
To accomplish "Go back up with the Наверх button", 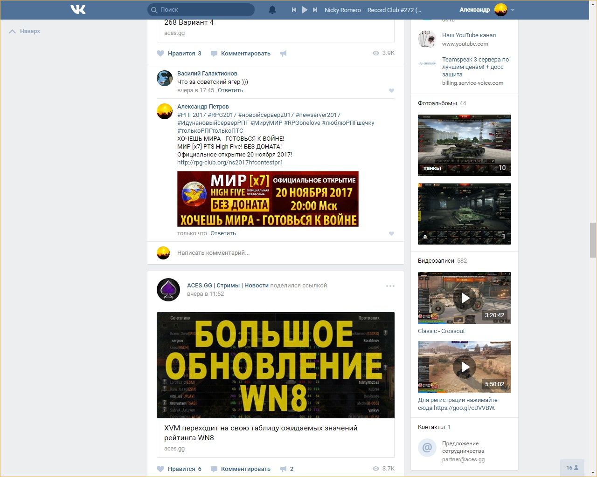I will (25, 31).
